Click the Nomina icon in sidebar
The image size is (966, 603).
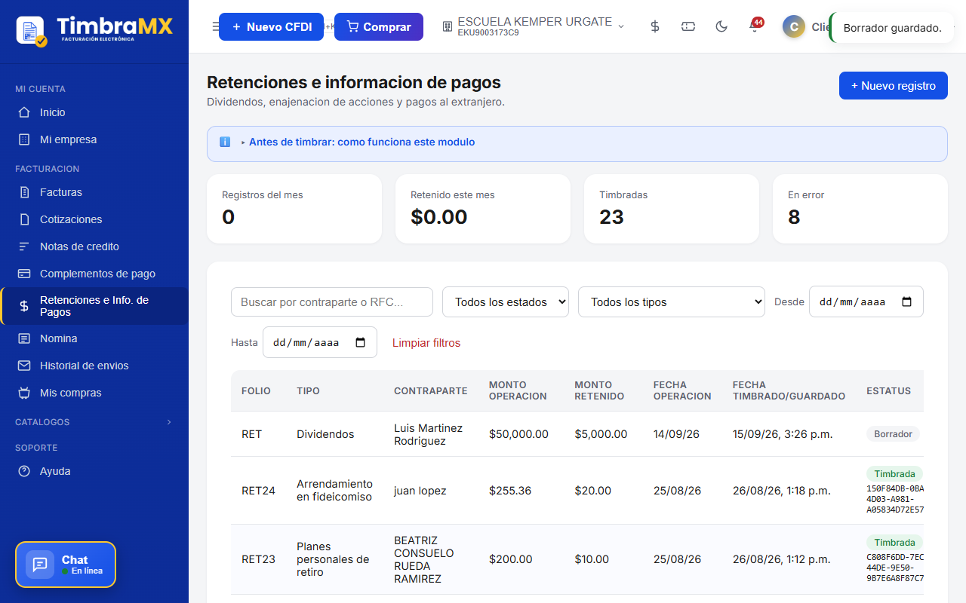click(x=24, y=338)
